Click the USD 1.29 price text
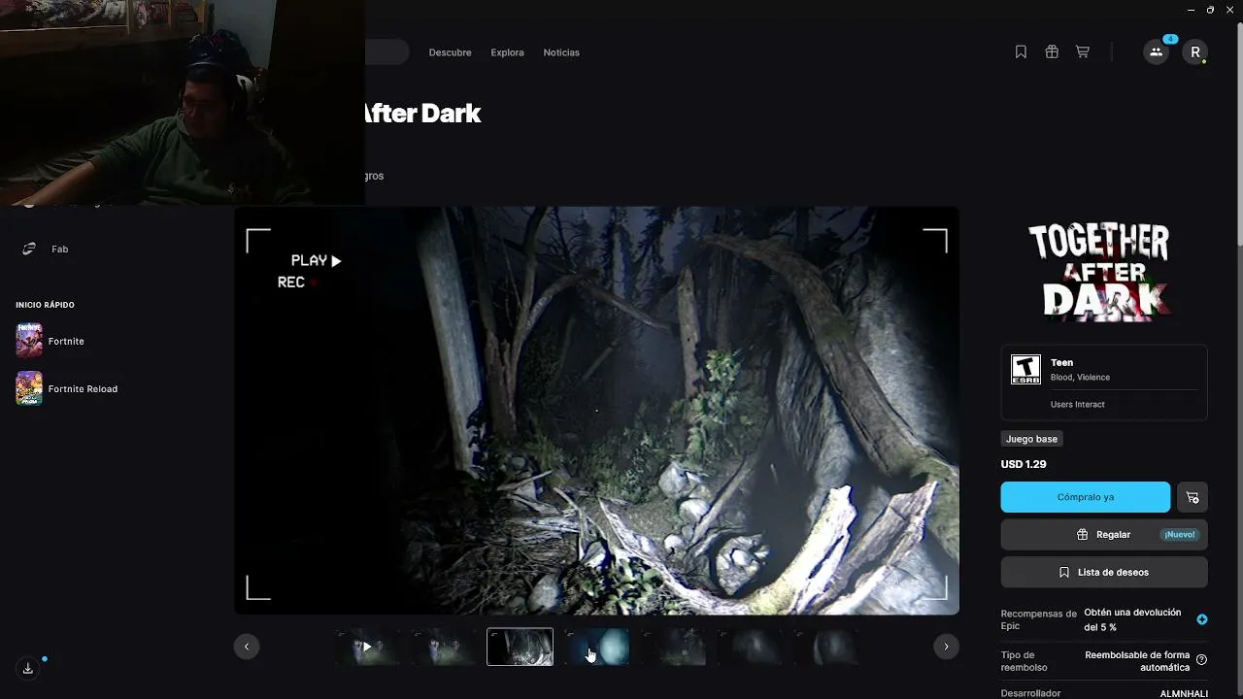The height and width of the screenshot is (699, 1243). (1024, 464)
